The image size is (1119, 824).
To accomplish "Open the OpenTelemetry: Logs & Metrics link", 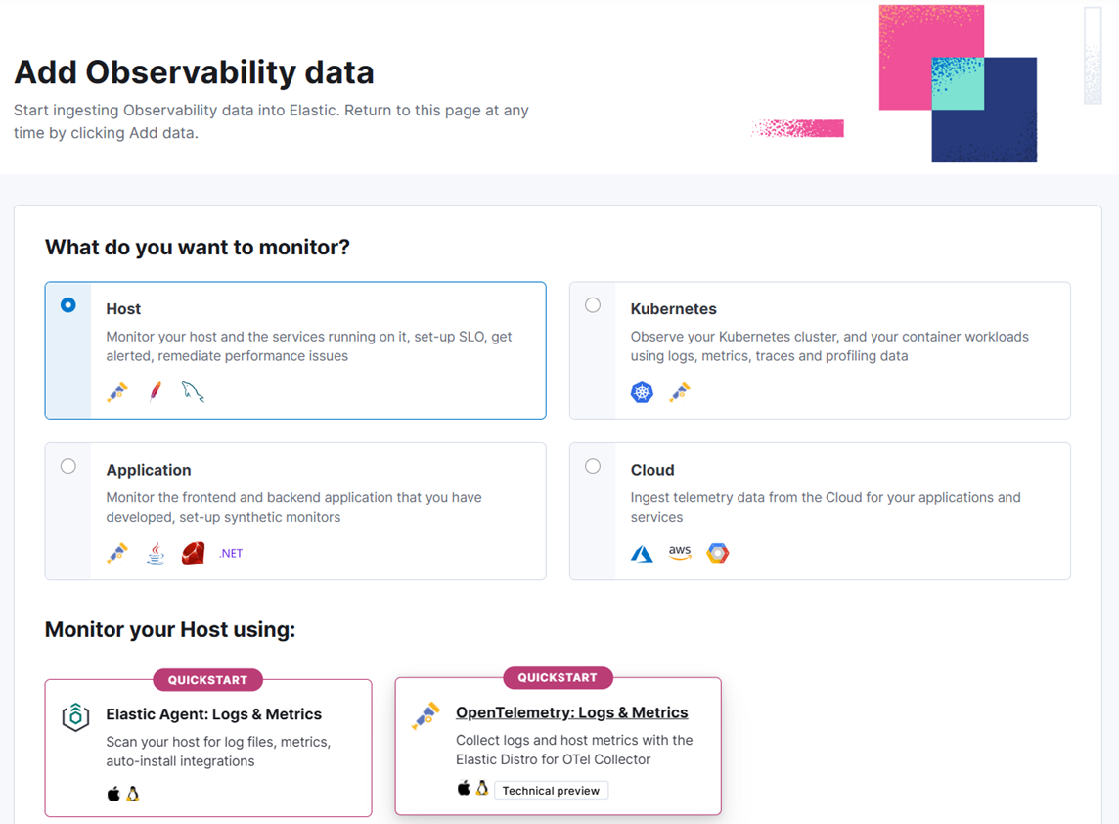I will 572,712.
